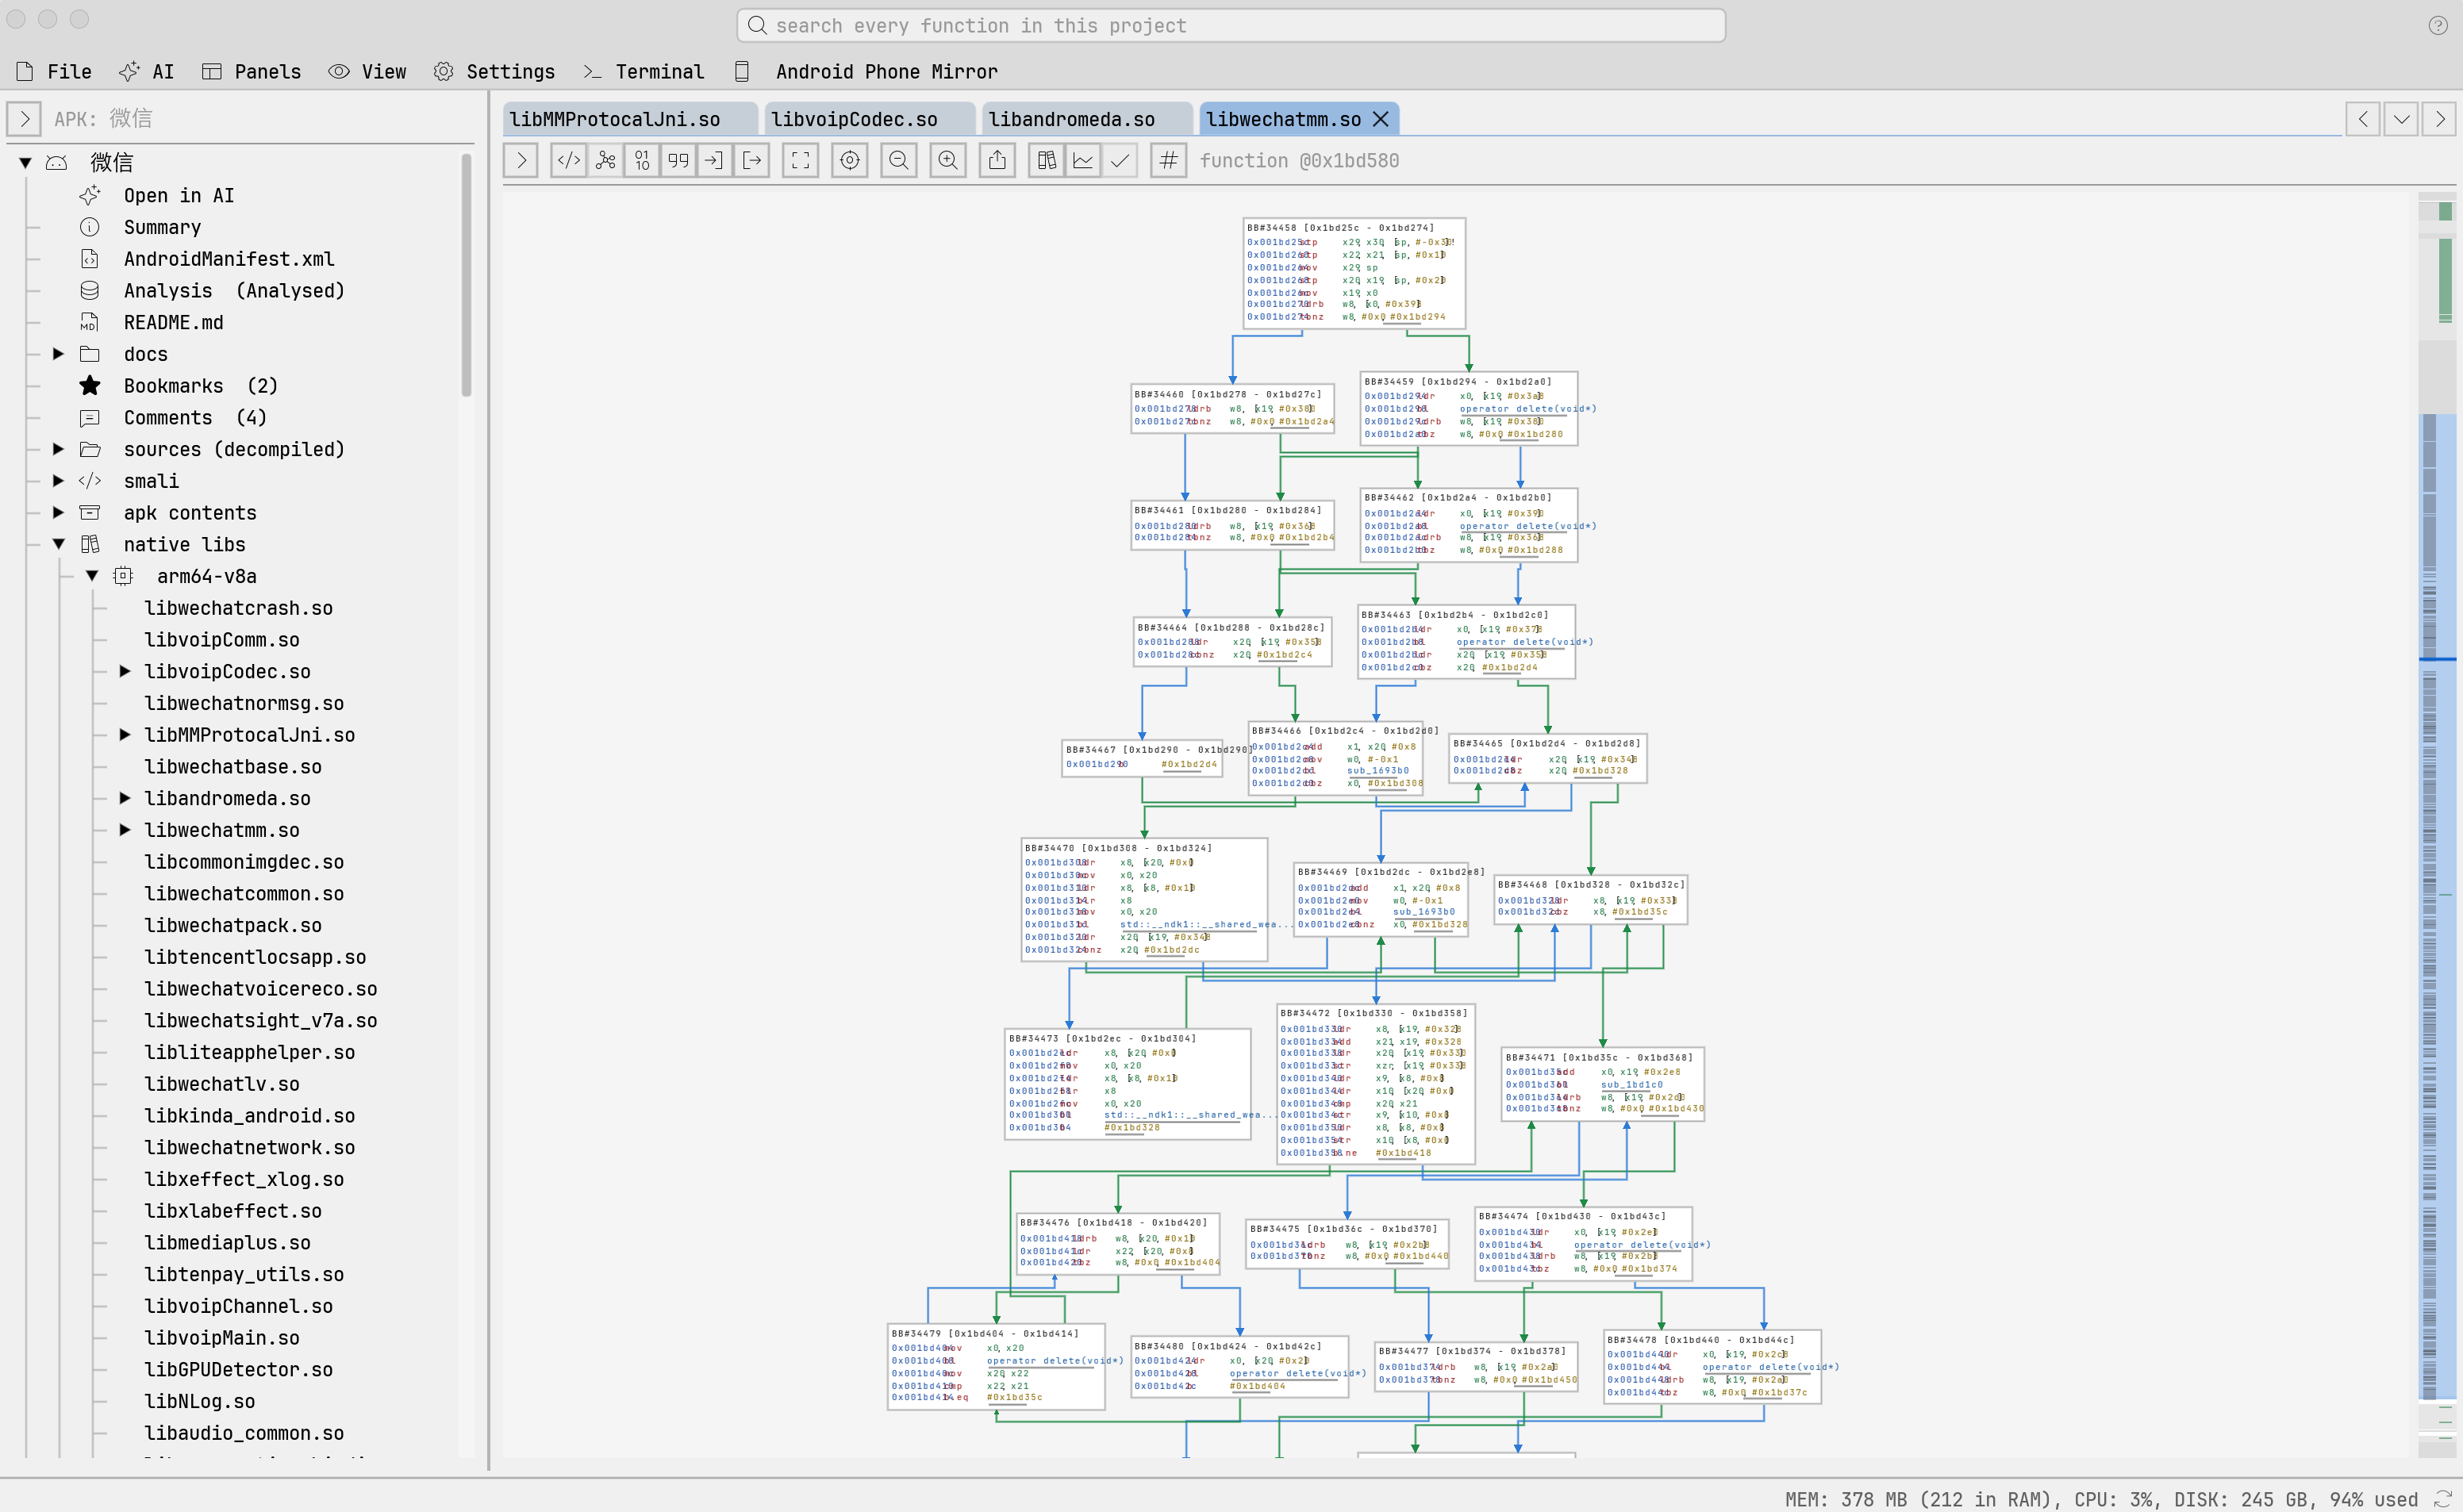Click the zoom out magnifier
The width and height of the screenshot is (2463, 1512).
click(x=899, y=161)
